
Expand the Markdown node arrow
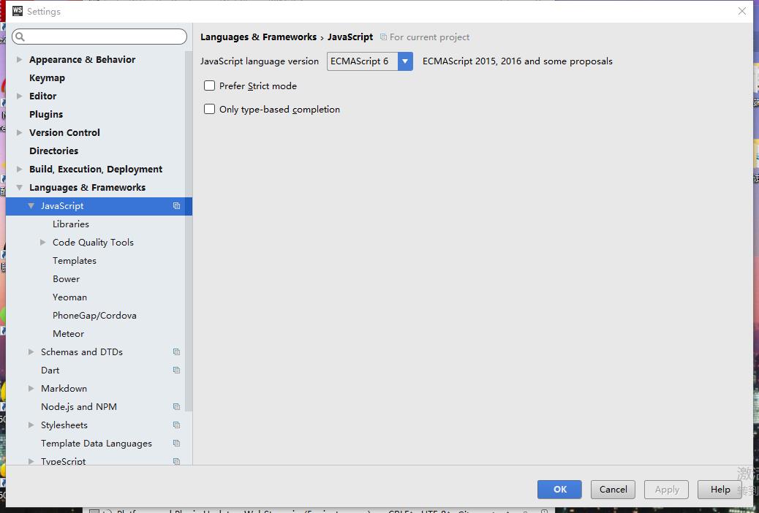coord(31,388)
